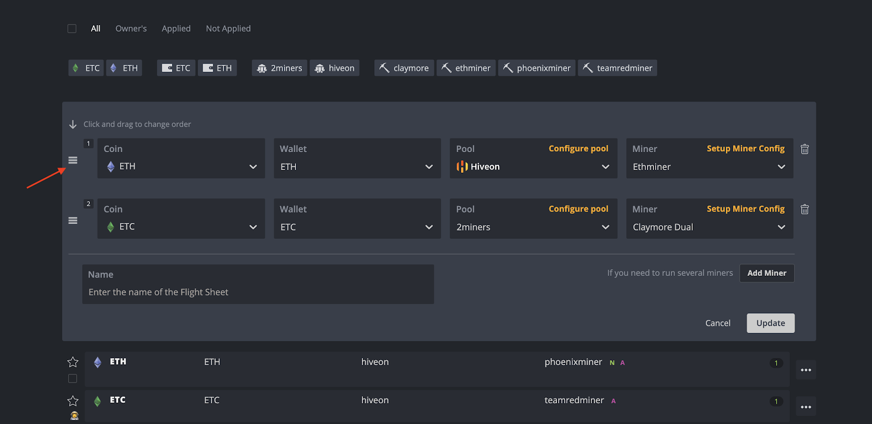Open Wallet dropdown showing ETH

click(x=358, y=158)
